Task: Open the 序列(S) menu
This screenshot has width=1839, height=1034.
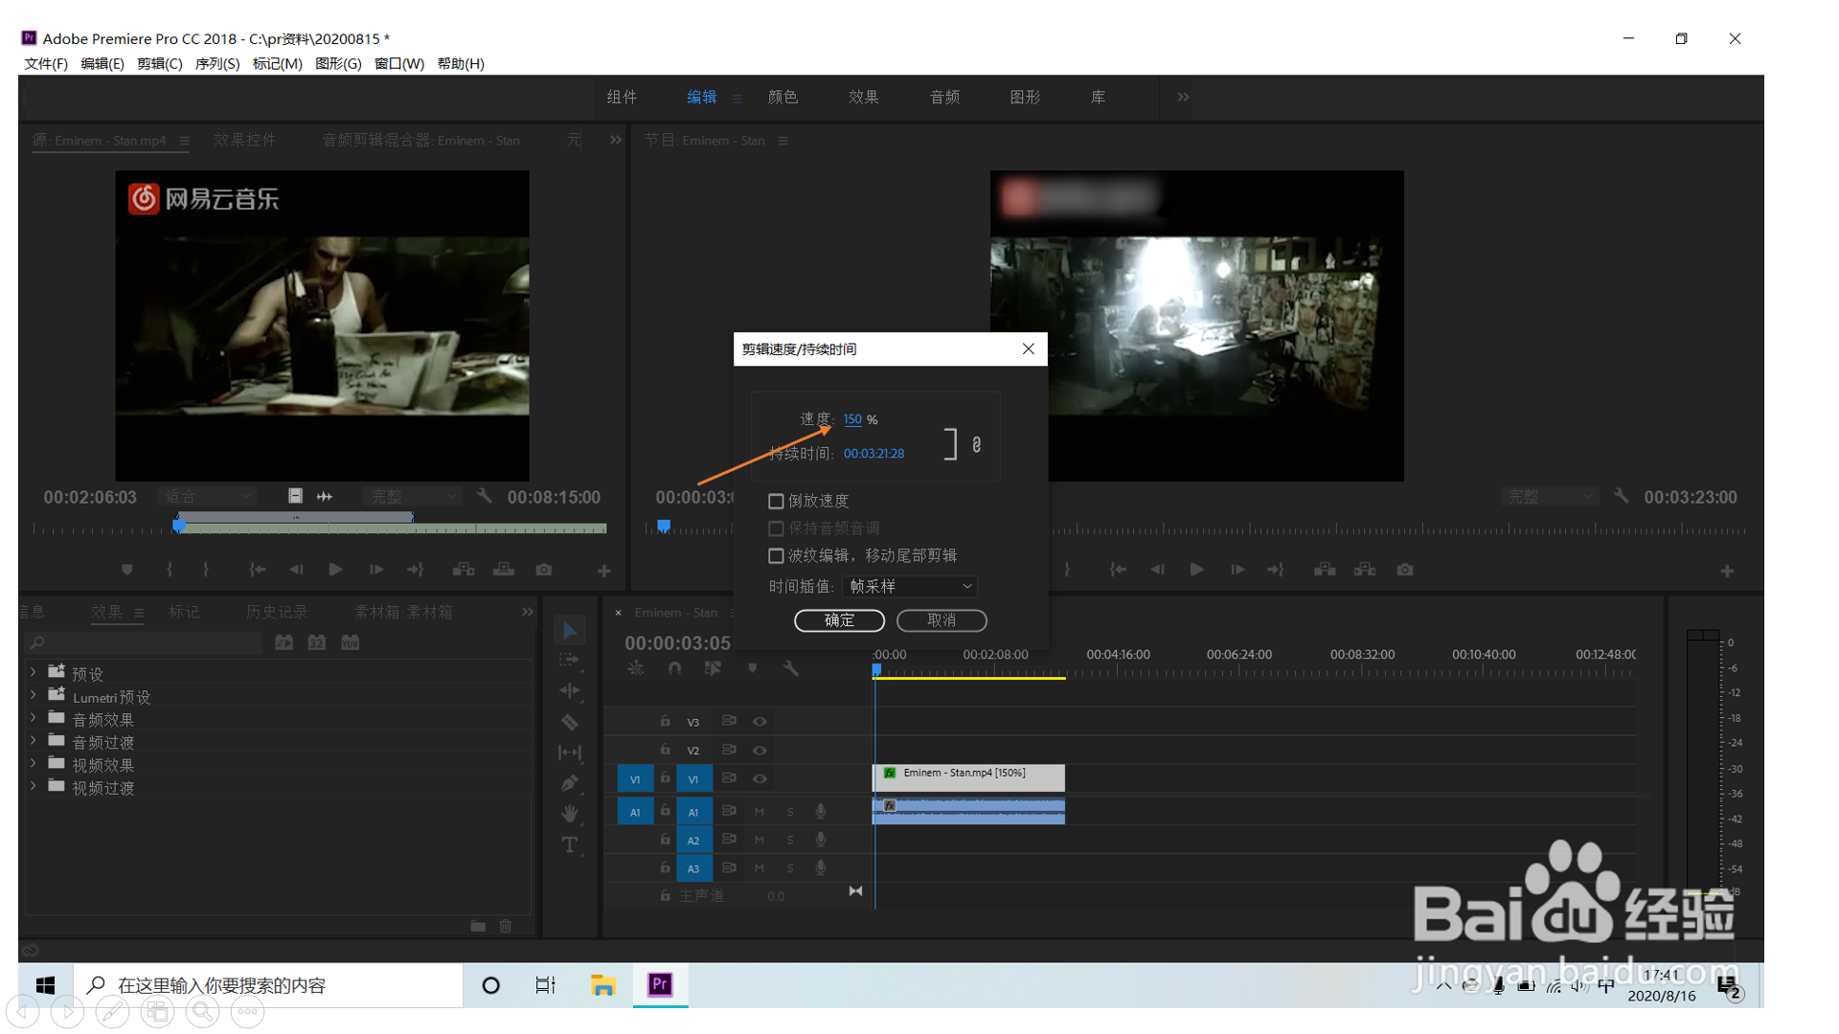Action: pos(217,63)
